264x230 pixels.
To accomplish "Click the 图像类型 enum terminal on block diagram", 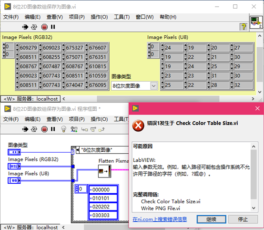I will click(x=14, y=152).
